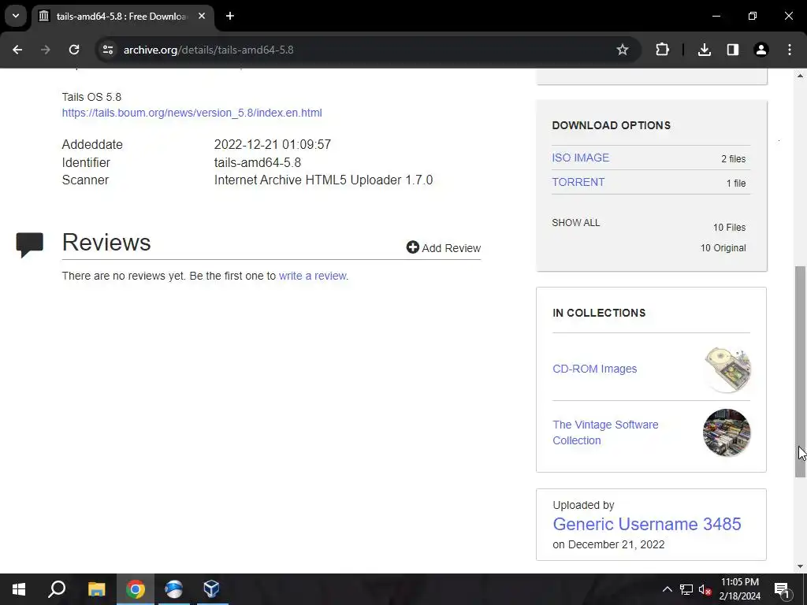Click the identifier value 'tails-amd64-5.8'
The width and height of the screenshot is (807, 605).
pyautogui.click(x=258, y=162)
